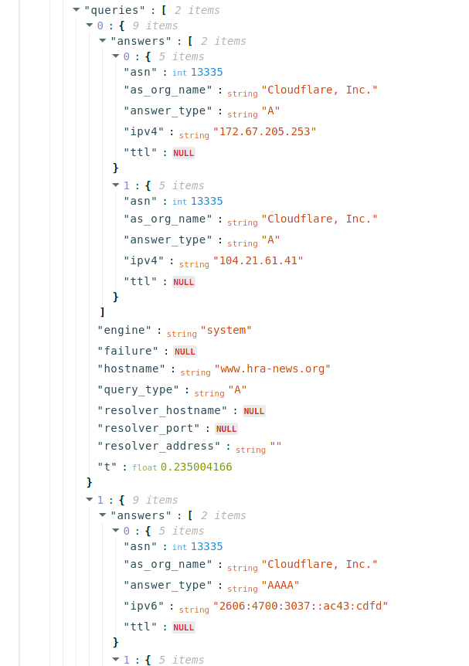The width and height of the screenshot is (469, 666).
Task: Collapse the answer containing the ipv6 address
Action: pos(116,531)
